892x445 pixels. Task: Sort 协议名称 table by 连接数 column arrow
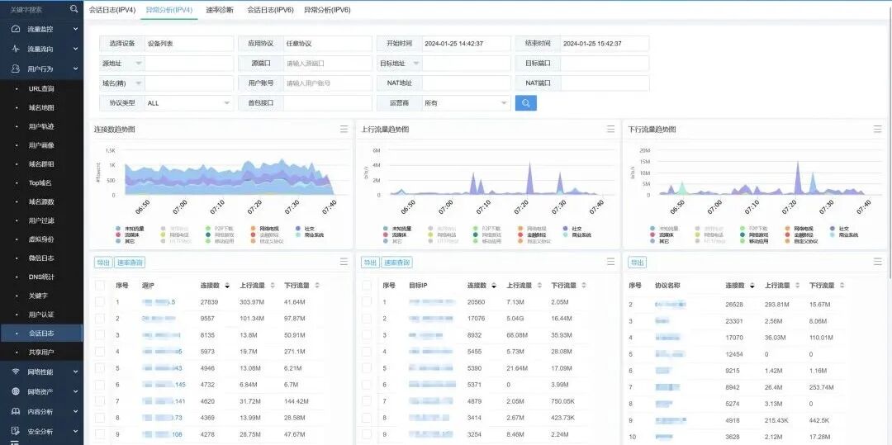[x=753, y=286]
